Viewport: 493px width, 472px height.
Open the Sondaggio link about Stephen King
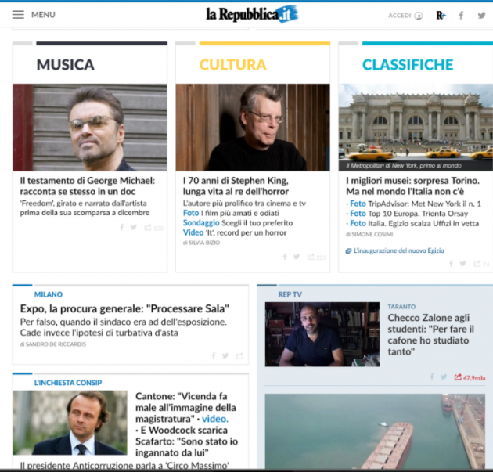click(x=201, y=222)
